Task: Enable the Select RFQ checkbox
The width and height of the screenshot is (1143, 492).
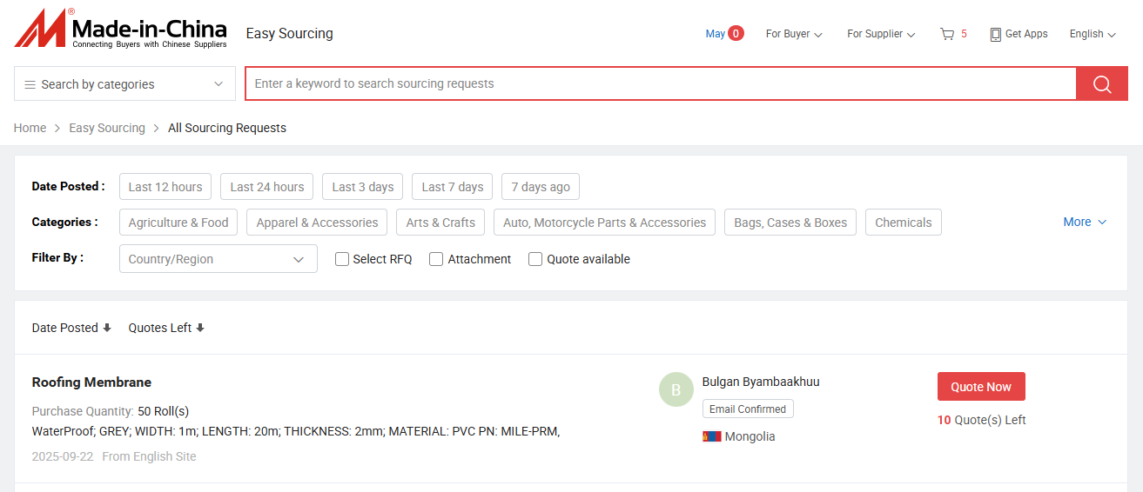Action: tap(342, 259)
